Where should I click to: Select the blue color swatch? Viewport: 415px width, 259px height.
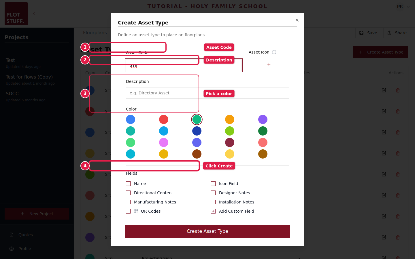tap(131, 119)
